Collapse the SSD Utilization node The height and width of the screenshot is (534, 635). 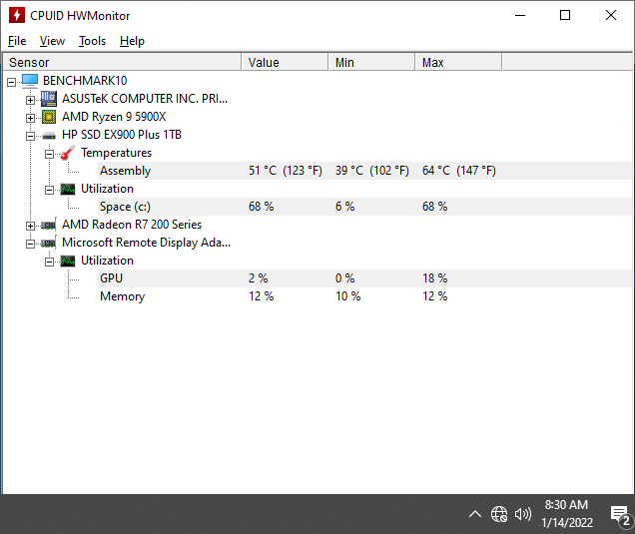[49, 190]
